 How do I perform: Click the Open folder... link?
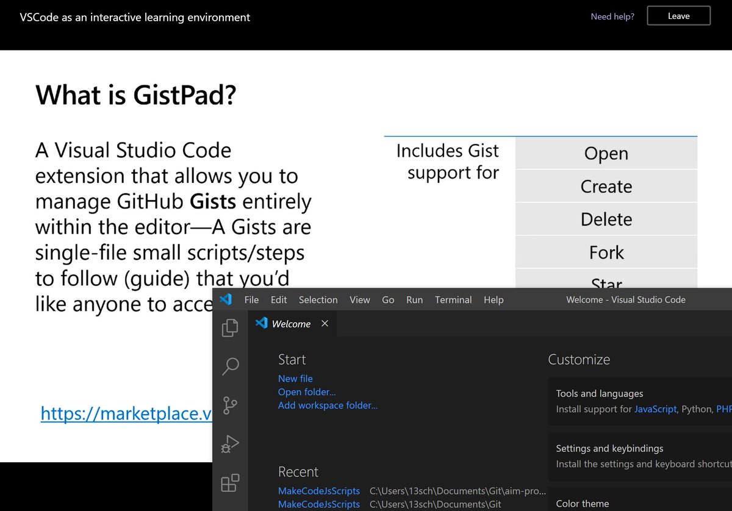(307, 391)
